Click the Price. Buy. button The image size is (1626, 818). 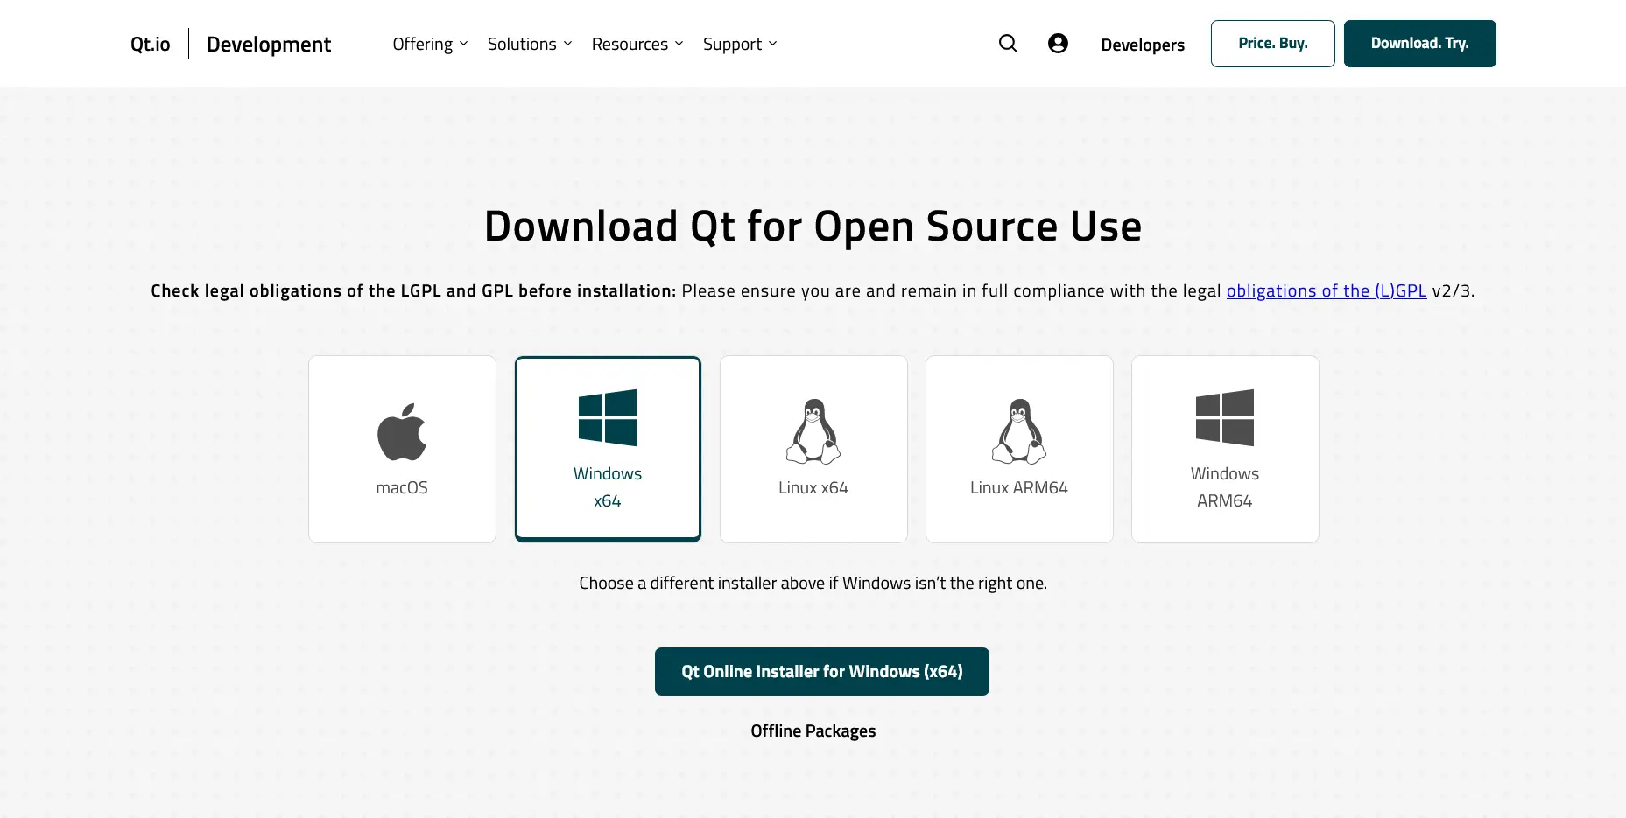1273,44
